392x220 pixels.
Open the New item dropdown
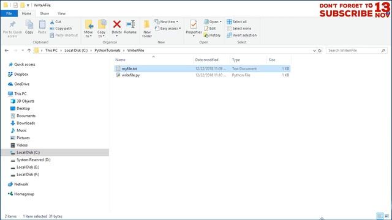[x=167, y=22]
